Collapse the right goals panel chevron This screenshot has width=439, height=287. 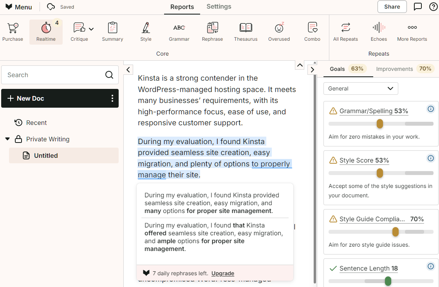click(x=313, y=70)
